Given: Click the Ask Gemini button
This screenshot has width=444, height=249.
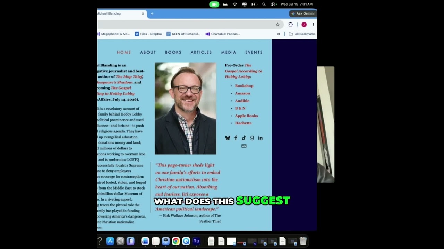Looking at the screenshot, I should 303,13.
